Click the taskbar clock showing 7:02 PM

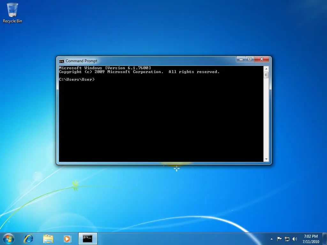(x=311, y=239)
